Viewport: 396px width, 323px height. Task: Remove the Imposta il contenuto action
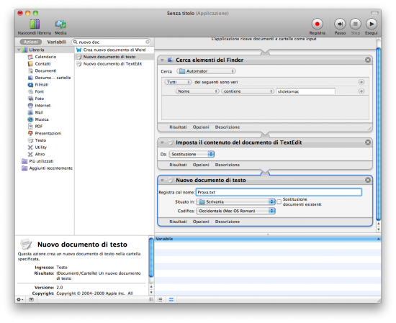[368, 142]
